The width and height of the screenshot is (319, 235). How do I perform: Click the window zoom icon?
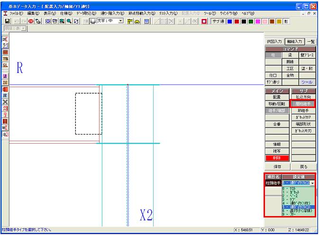click(x=55, y=21)
